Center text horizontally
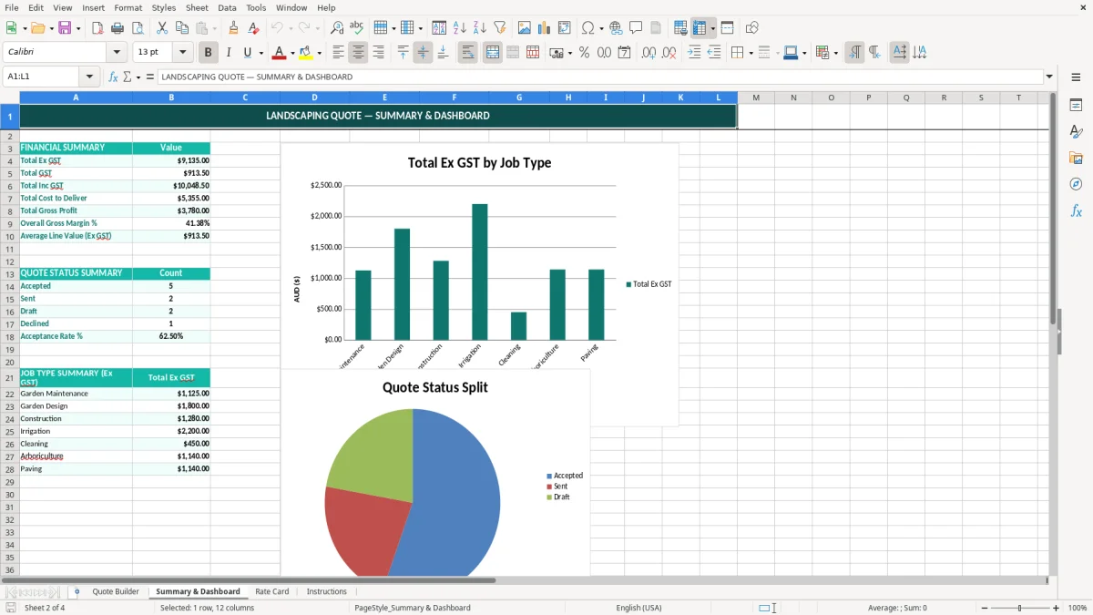The height and width of the screenshot is (615, 1093). pos(358,53)
